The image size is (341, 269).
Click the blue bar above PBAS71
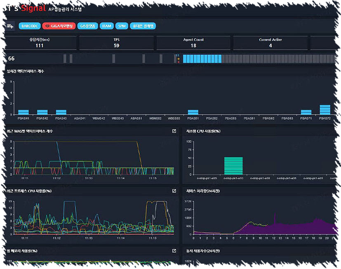306,112
